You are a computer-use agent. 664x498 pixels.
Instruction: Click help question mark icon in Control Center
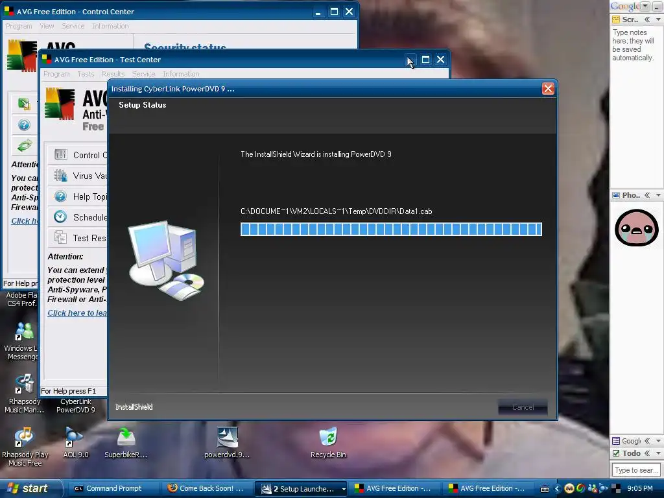(24, 125)
